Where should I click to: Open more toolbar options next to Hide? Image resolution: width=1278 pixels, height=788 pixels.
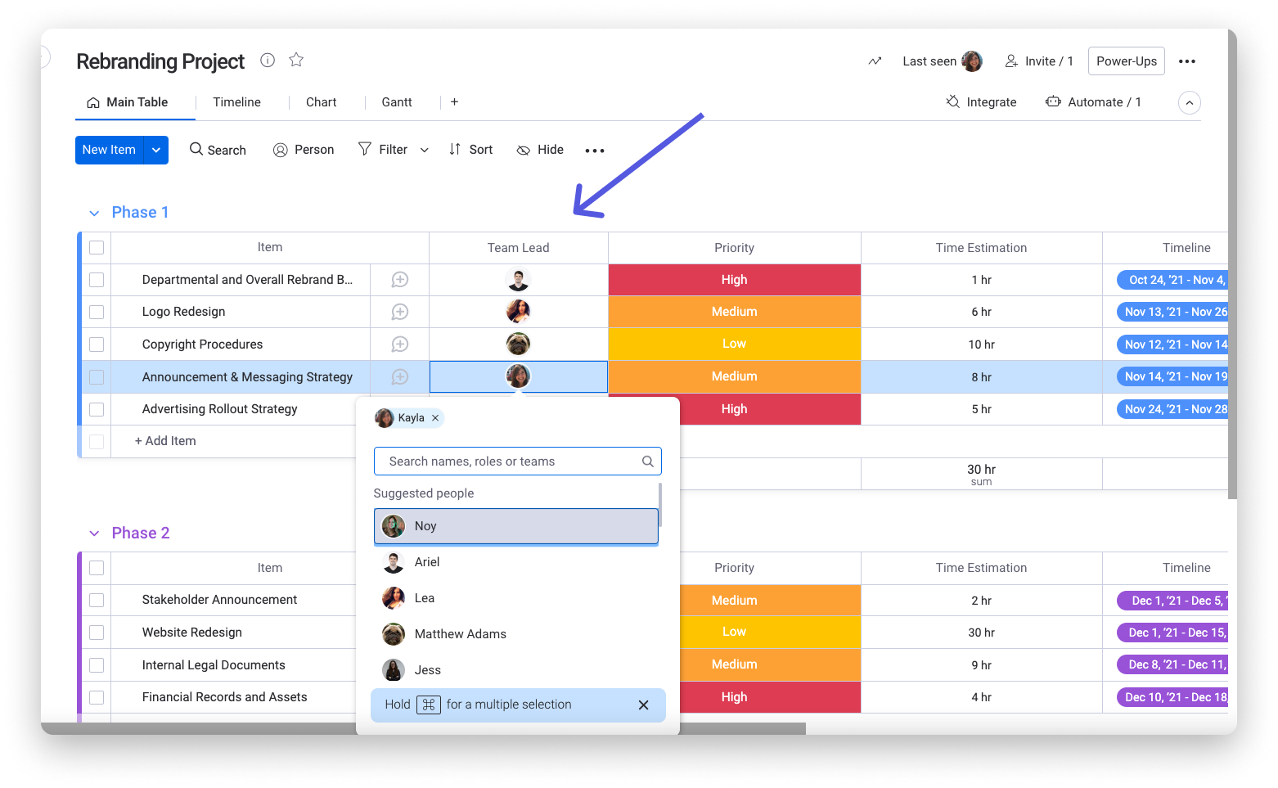[595, 151]
